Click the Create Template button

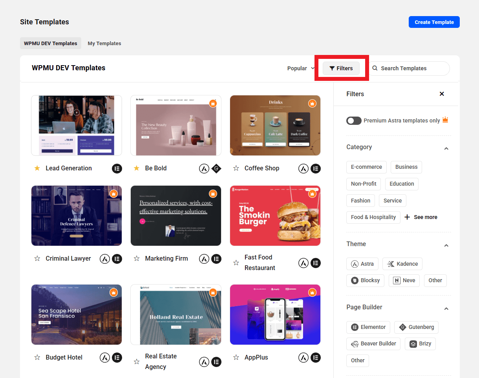tap(434, 22)
